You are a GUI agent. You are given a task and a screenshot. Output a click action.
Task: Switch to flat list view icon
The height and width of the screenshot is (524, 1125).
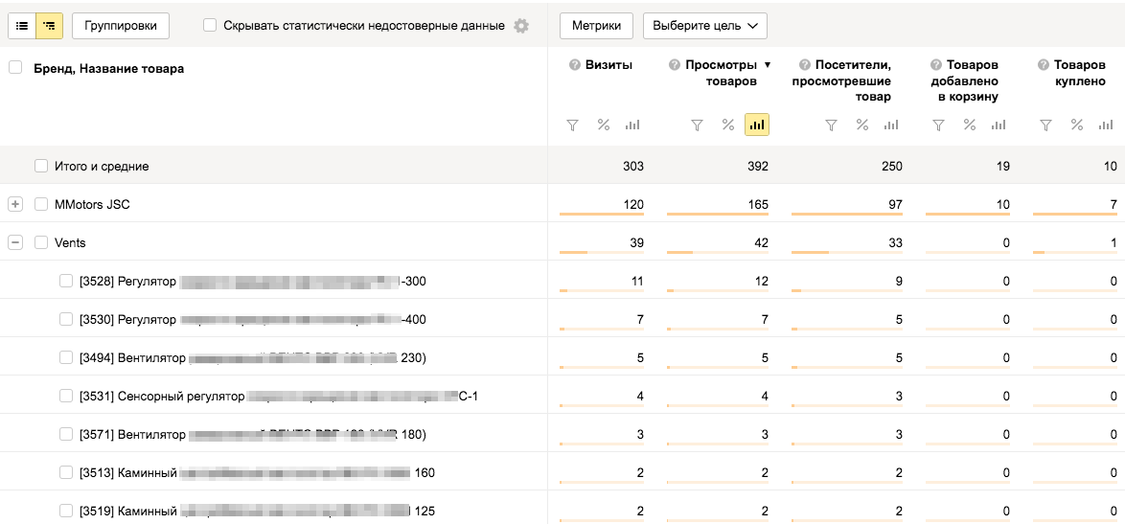pyautogui.click(x=22, y=26)
